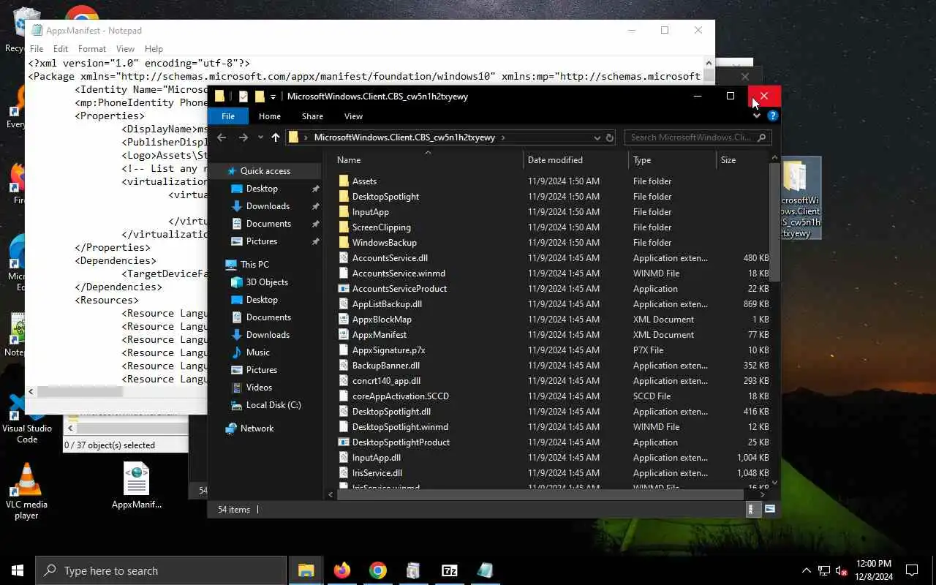This screenshot has width=936, height=585.
Task: Go up one folder level
Action: (276, 137)
